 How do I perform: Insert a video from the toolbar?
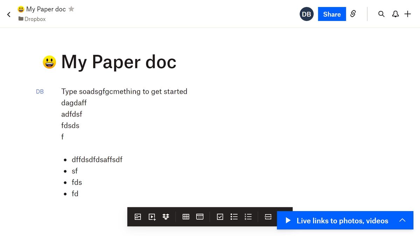click(x=152, y=217)
